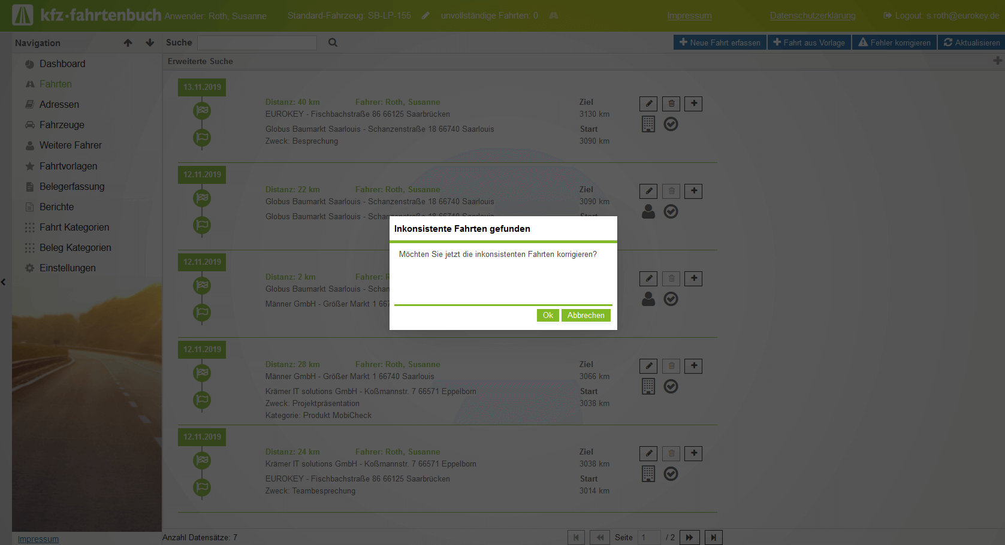Click checkmark circle on the 13.11.2019 trip
1005x545 pixels.
671,124
